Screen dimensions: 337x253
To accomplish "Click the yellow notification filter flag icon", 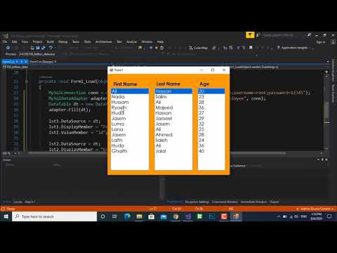I will [250, 35].
